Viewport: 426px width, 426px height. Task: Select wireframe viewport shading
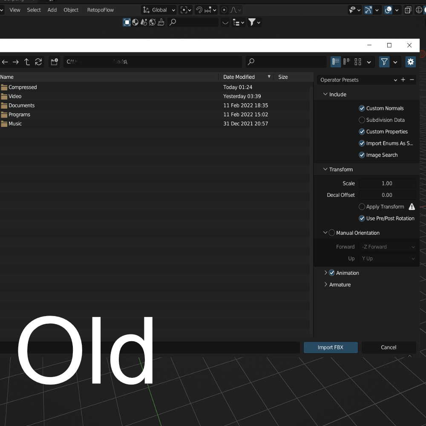click(x=419, y=10)
